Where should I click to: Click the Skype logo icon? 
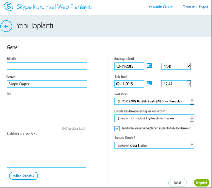tap(9, 7)
